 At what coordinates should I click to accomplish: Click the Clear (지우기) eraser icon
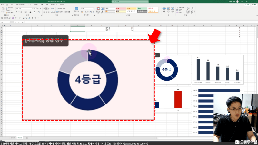click(177, 12)
